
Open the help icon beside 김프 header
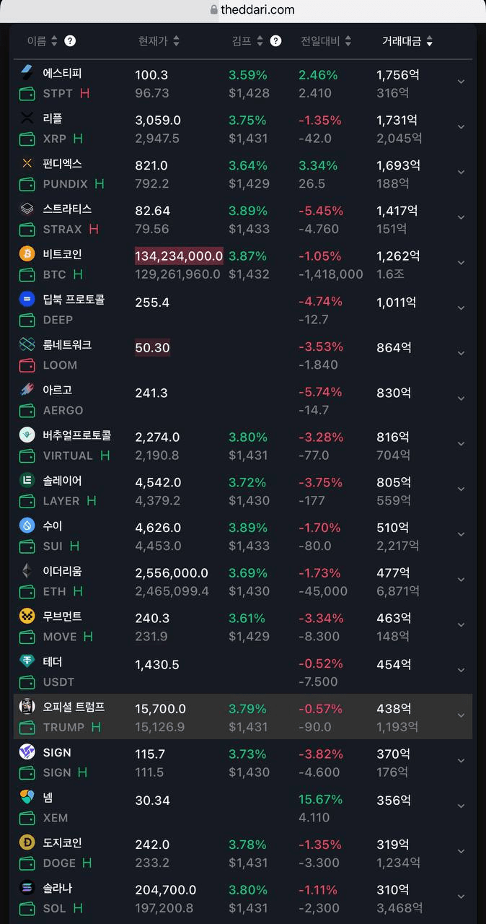click(275, 40)
